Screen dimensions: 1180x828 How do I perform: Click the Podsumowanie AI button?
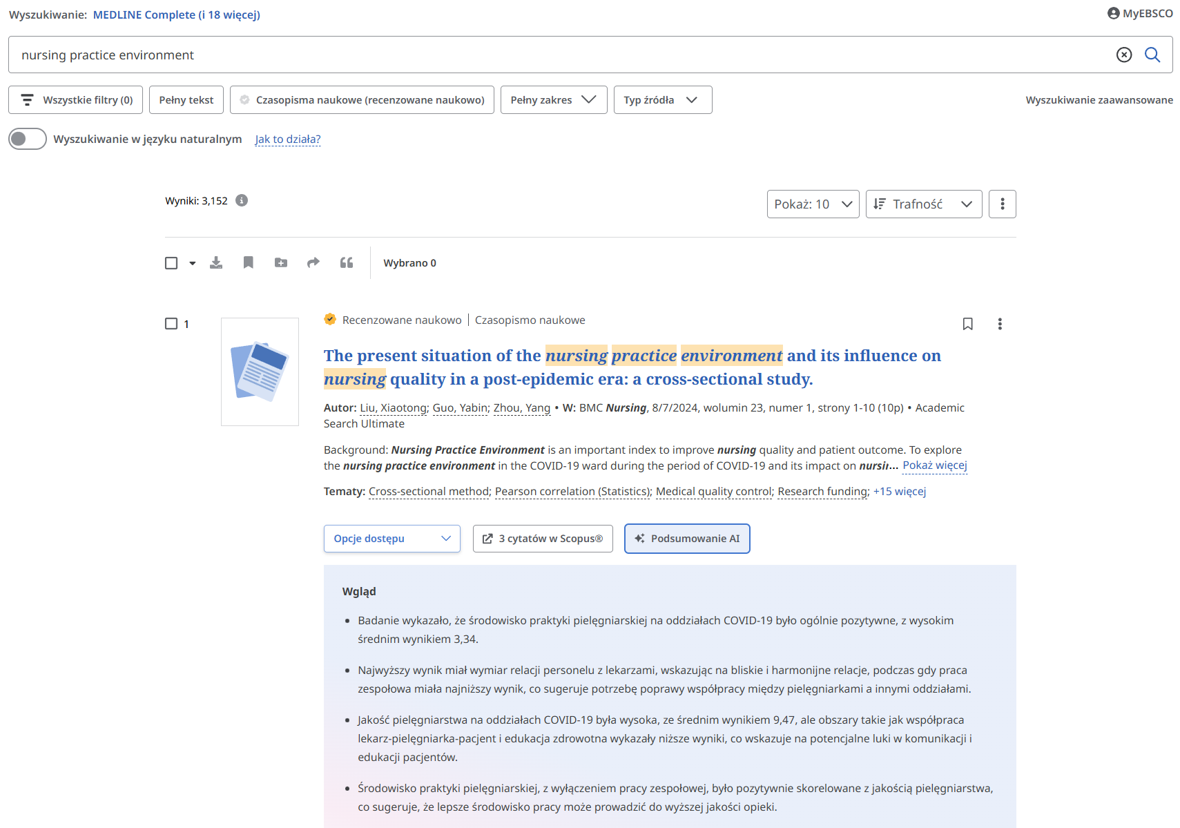point(686,539)
